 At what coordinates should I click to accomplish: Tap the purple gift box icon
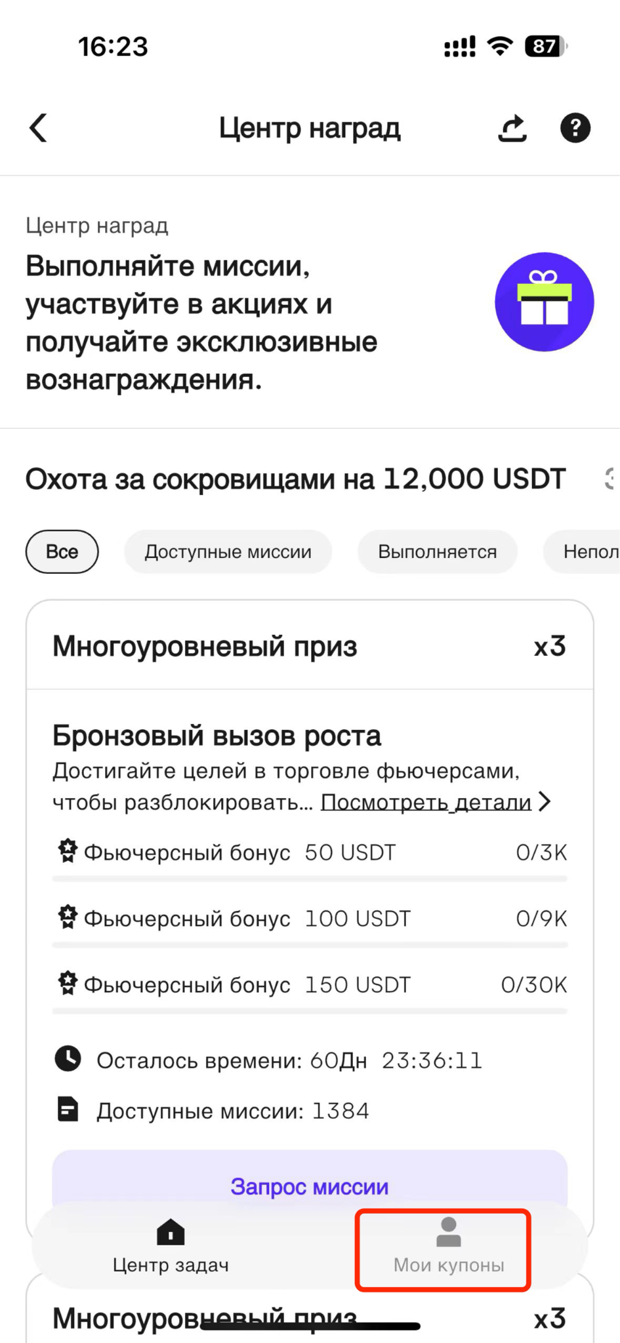click(x=544, y=302)
